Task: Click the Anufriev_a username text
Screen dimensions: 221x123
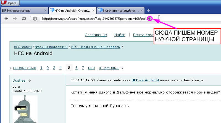Action: 193,80
